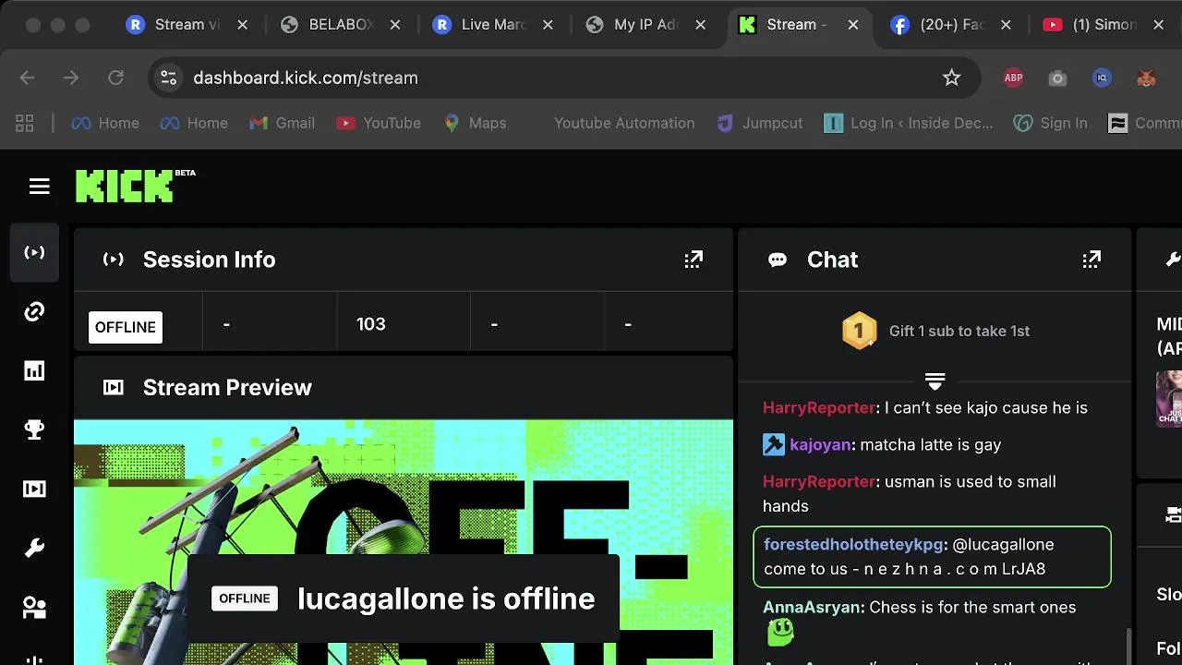Open the Log In Inside Dec… bookmark
This screenshot has height=665, width=1182.
click(910, 123)
